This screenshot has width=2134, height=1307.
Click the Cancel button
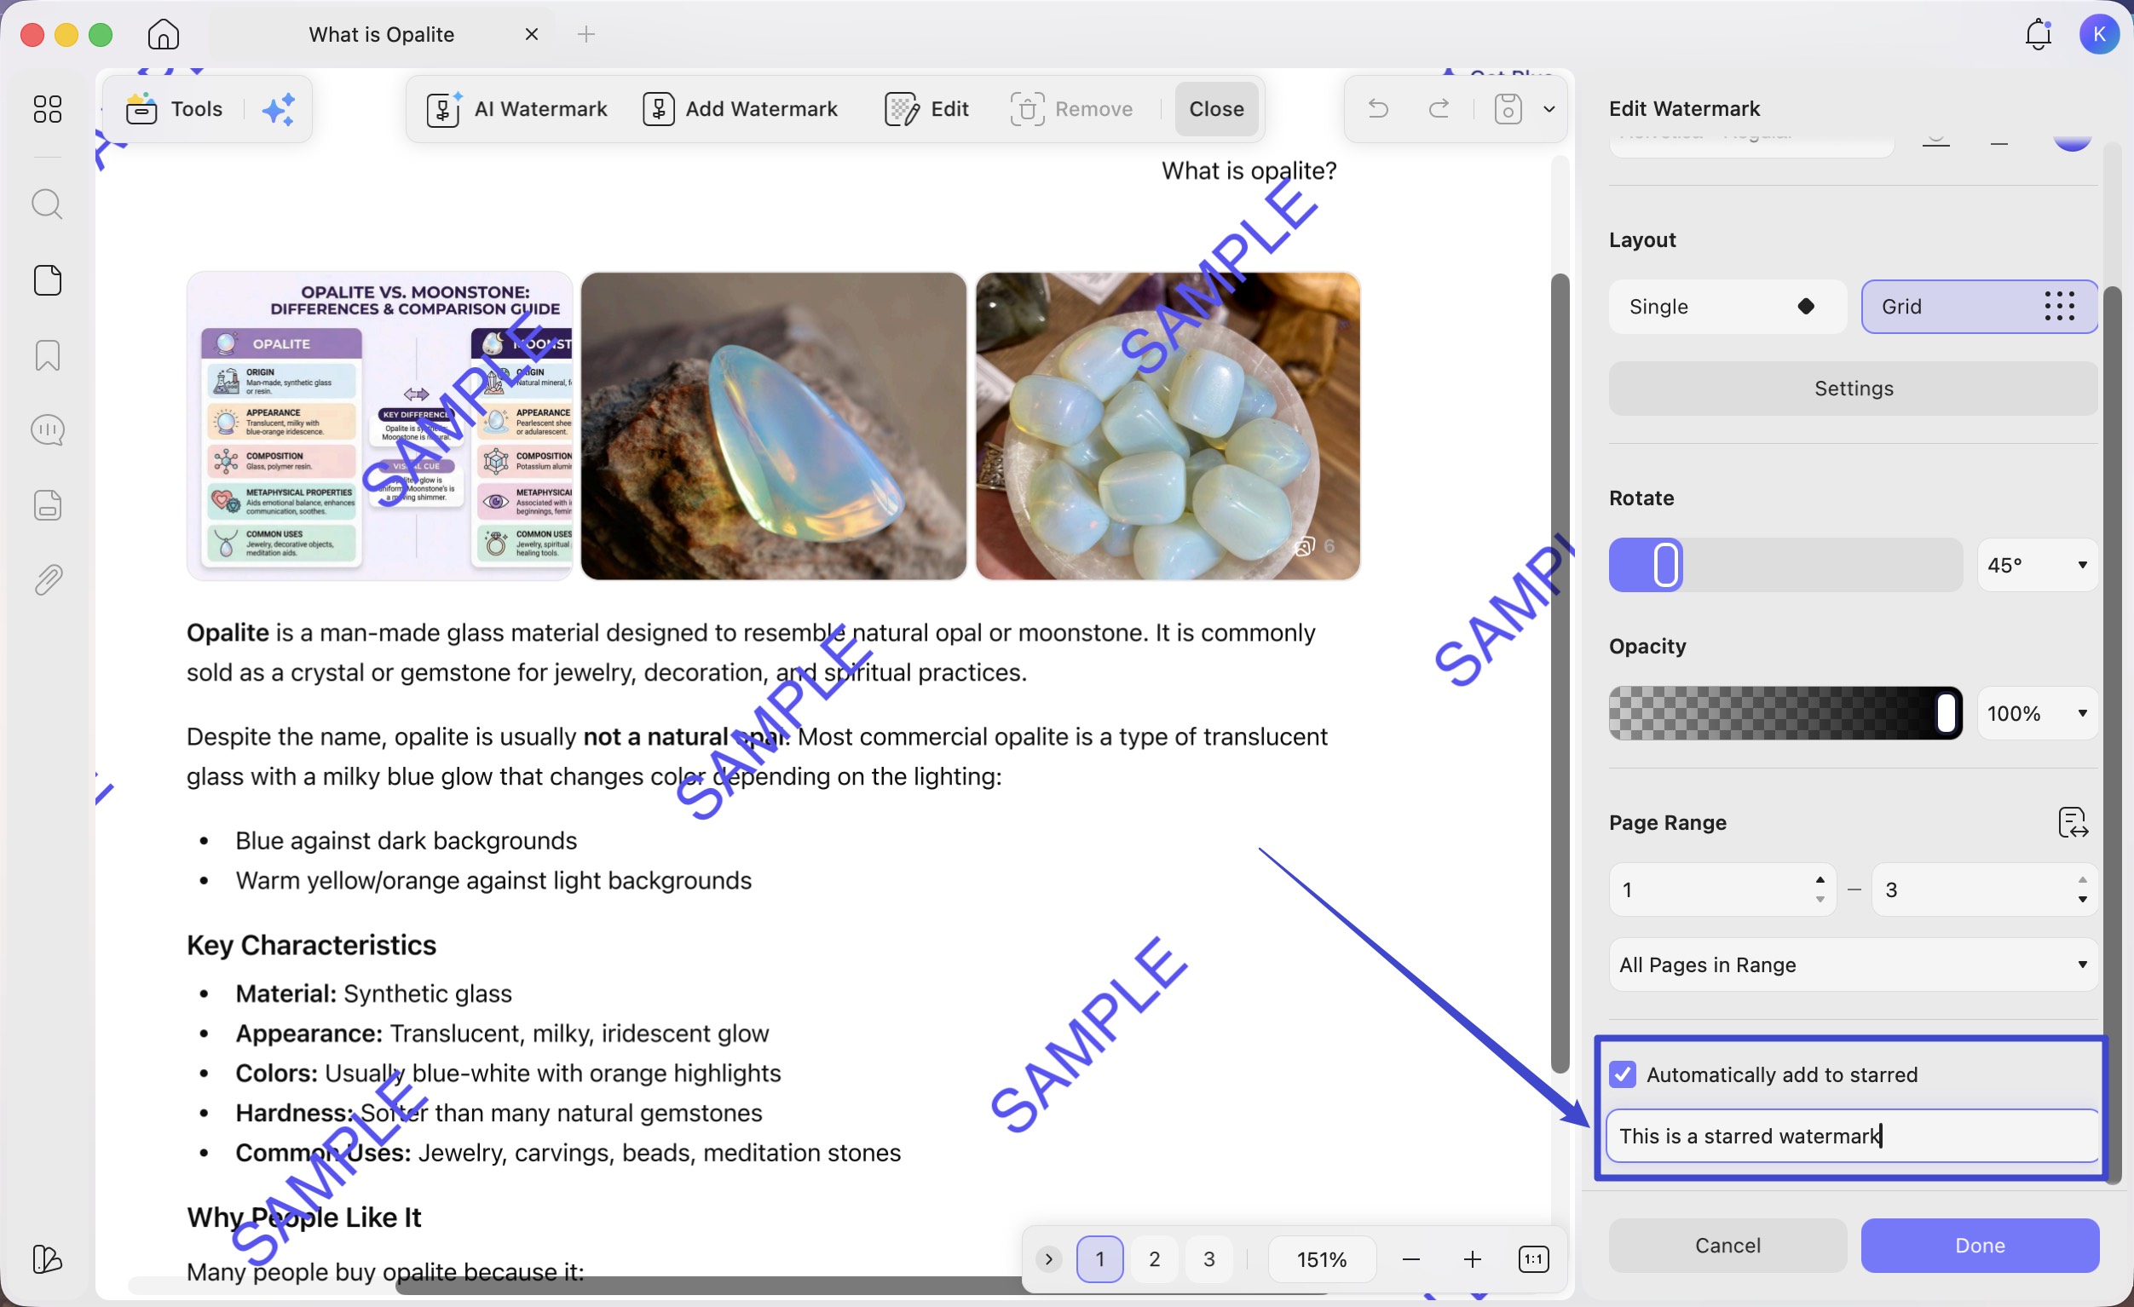pyautogui.click(x=1727, y=1246)
